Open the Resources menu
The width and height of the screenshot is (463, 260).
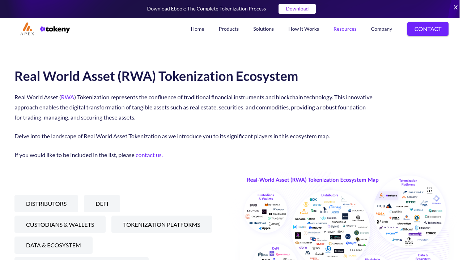tap(345, 29)
